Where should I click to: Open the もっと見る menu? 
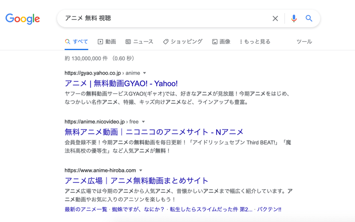(x=255, y=42)
